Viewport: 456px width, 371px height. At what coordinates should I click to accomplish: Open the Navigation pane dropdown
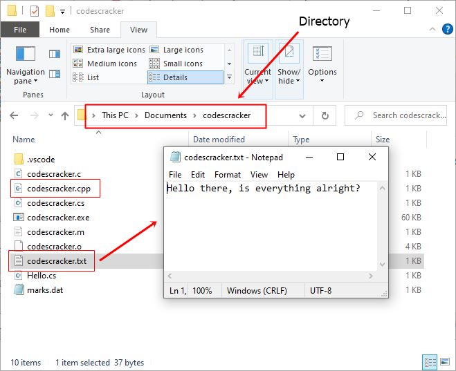pos(26,66)
